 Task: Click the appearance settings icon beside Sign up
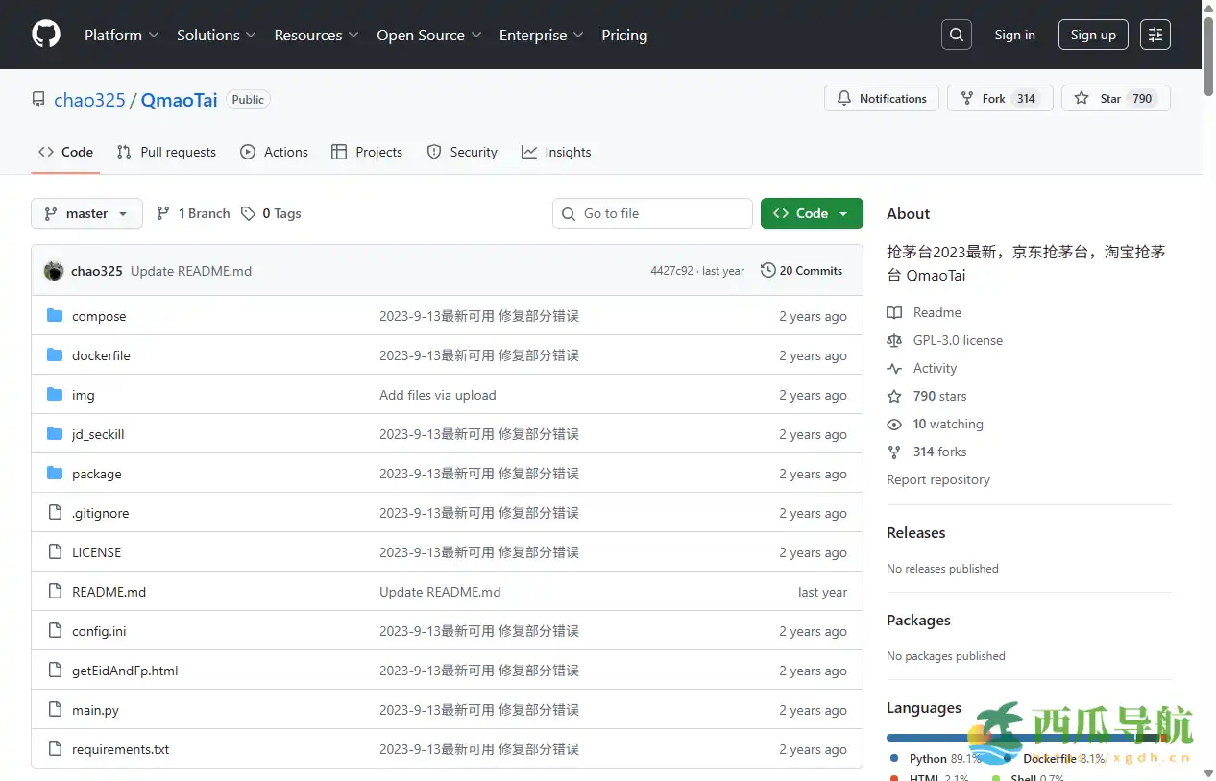click(1155, 35)
